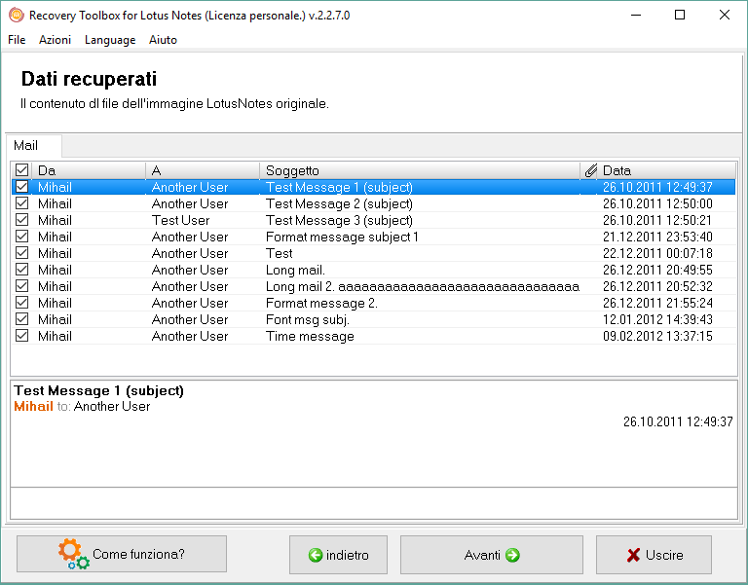748x585 pixels.
Task: Click the Come funziona? button
Action: [122, 554]
